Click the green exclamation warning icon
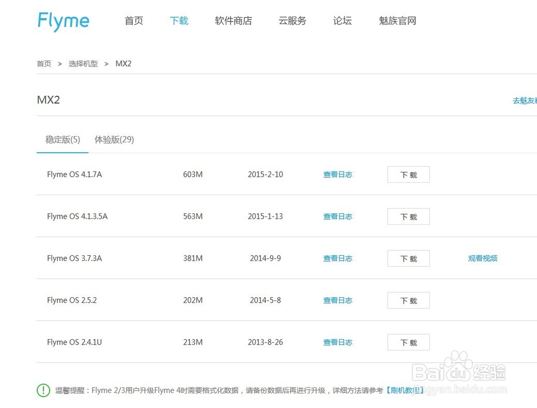 (43, 390)
